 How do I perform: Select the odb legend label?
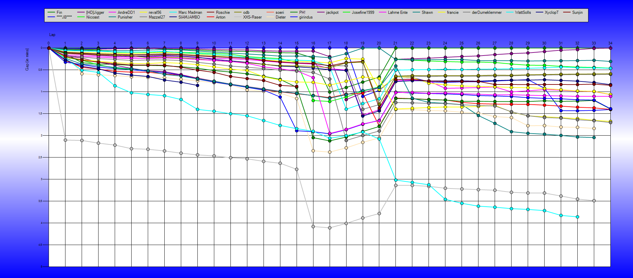pos(246,12)
